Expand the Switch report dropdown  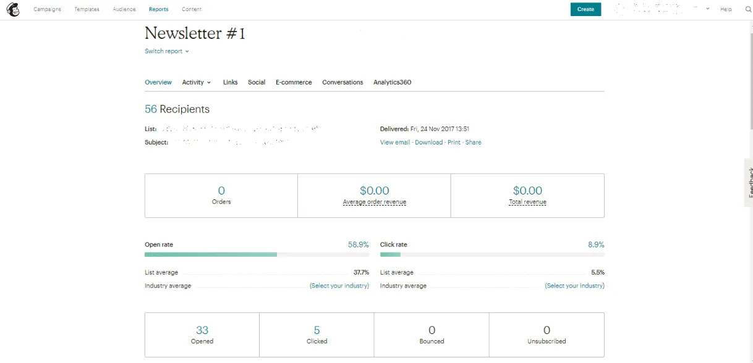166,51
